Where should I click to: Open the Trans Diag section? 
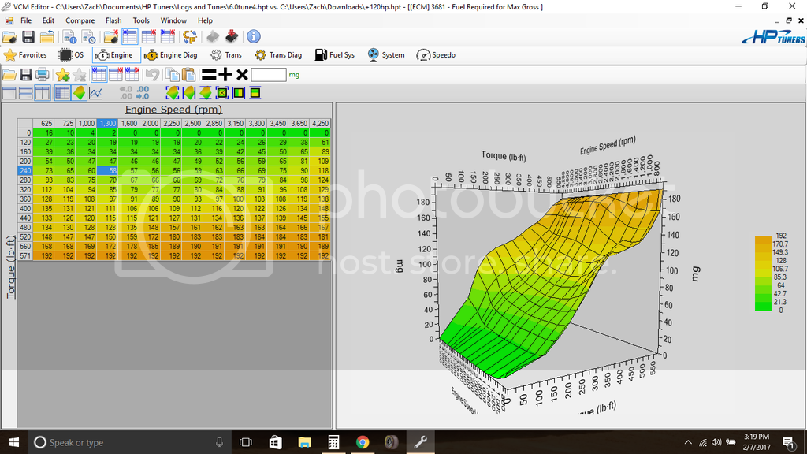click(x=278, y=55)
